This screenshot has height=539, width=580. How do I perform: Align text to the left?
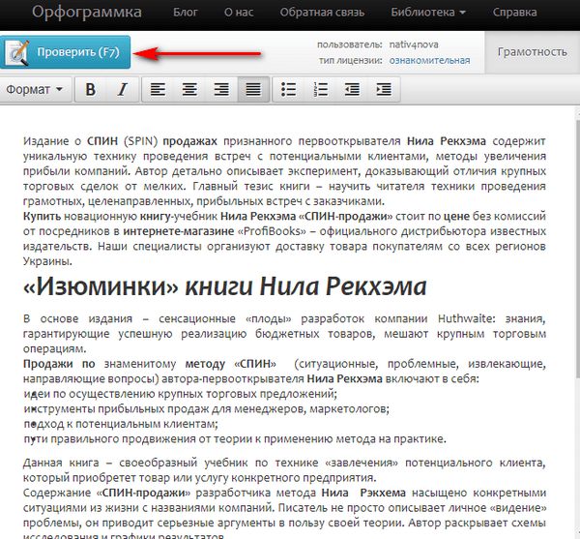[158, 89]
